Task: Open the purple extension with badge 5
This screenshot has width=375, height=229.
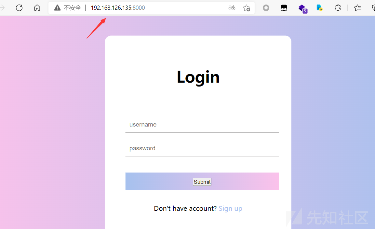Action: (x=303, y=8)
